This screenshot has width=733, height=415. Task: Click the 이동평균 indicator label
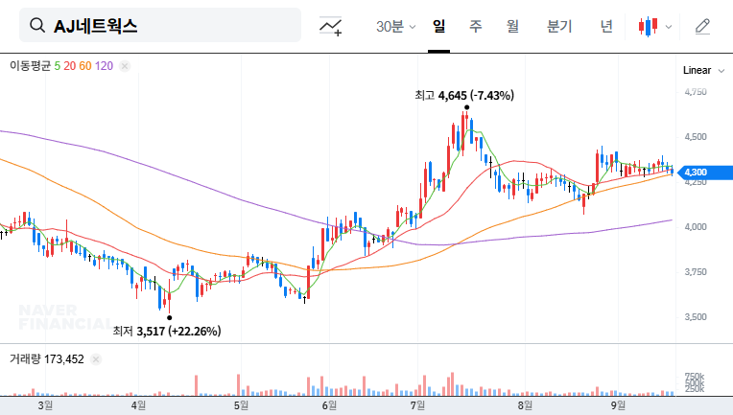31,66
